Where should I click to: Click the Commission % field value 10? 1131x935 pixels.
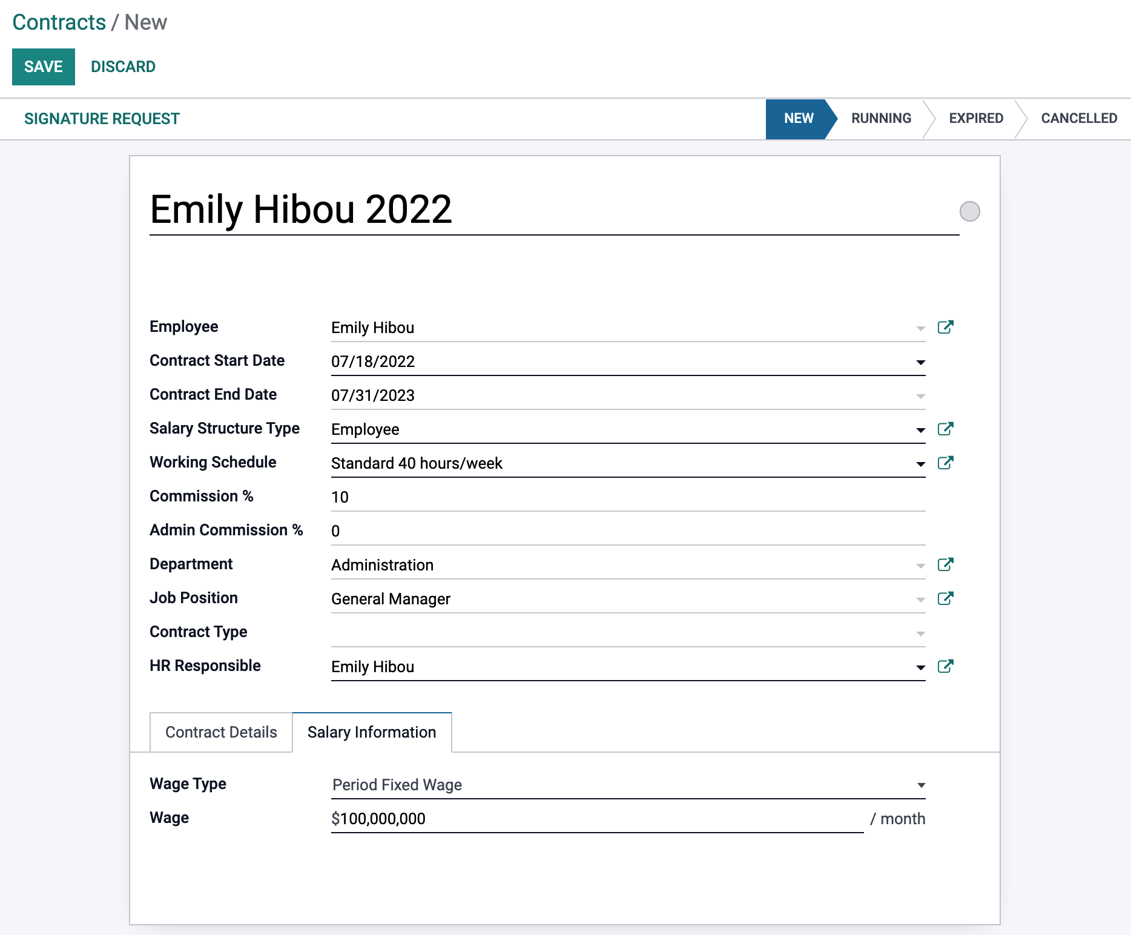[x=628, y=497]
